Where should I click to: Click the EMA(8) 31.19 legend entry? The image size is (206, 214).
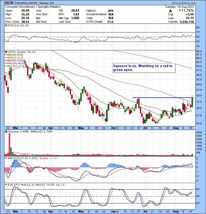14,58
